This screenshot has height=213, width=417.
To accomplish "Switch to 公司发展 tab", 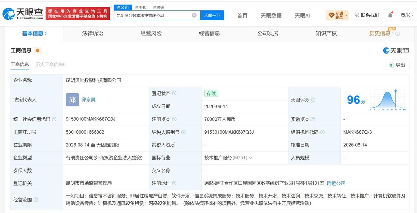I will click(268, 33).
